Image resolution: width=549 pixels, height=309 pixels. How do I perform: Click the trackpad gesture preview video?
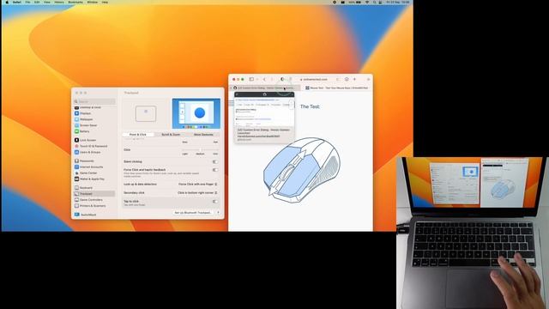[x=196, y=113]
